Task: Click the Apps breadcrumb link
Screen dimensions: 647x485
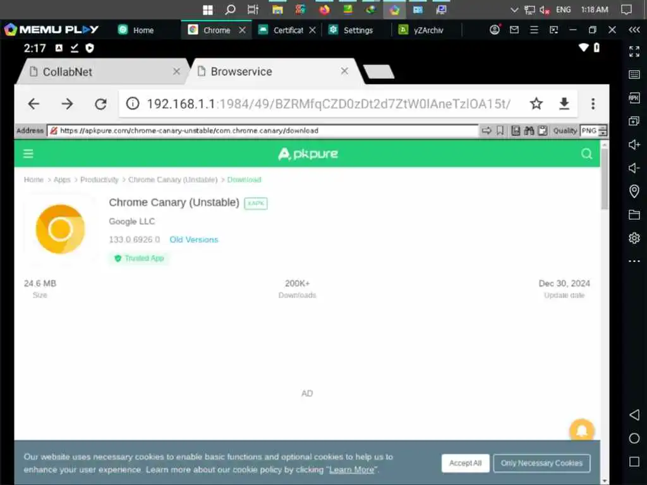Action: coord(62,179)
